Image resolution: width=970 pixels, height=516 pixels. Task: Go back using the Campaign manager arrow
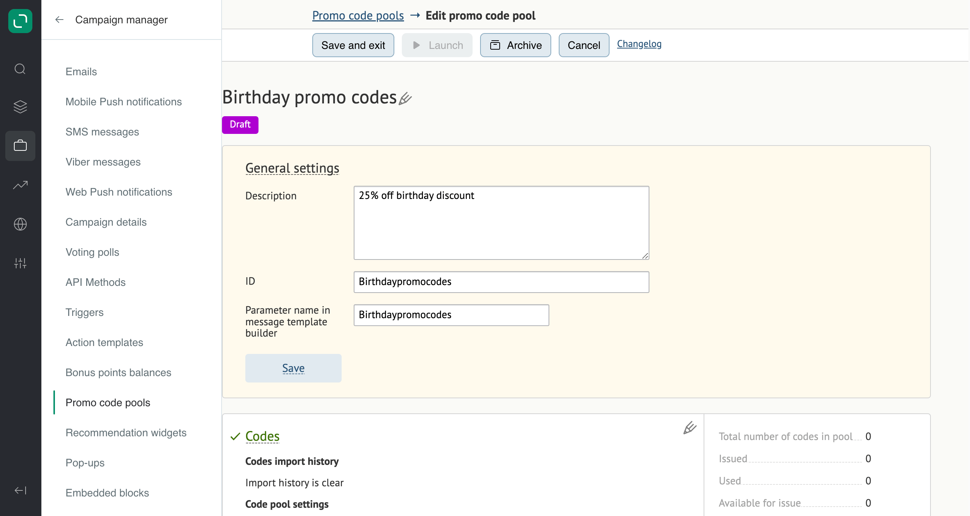click(59, 20)
